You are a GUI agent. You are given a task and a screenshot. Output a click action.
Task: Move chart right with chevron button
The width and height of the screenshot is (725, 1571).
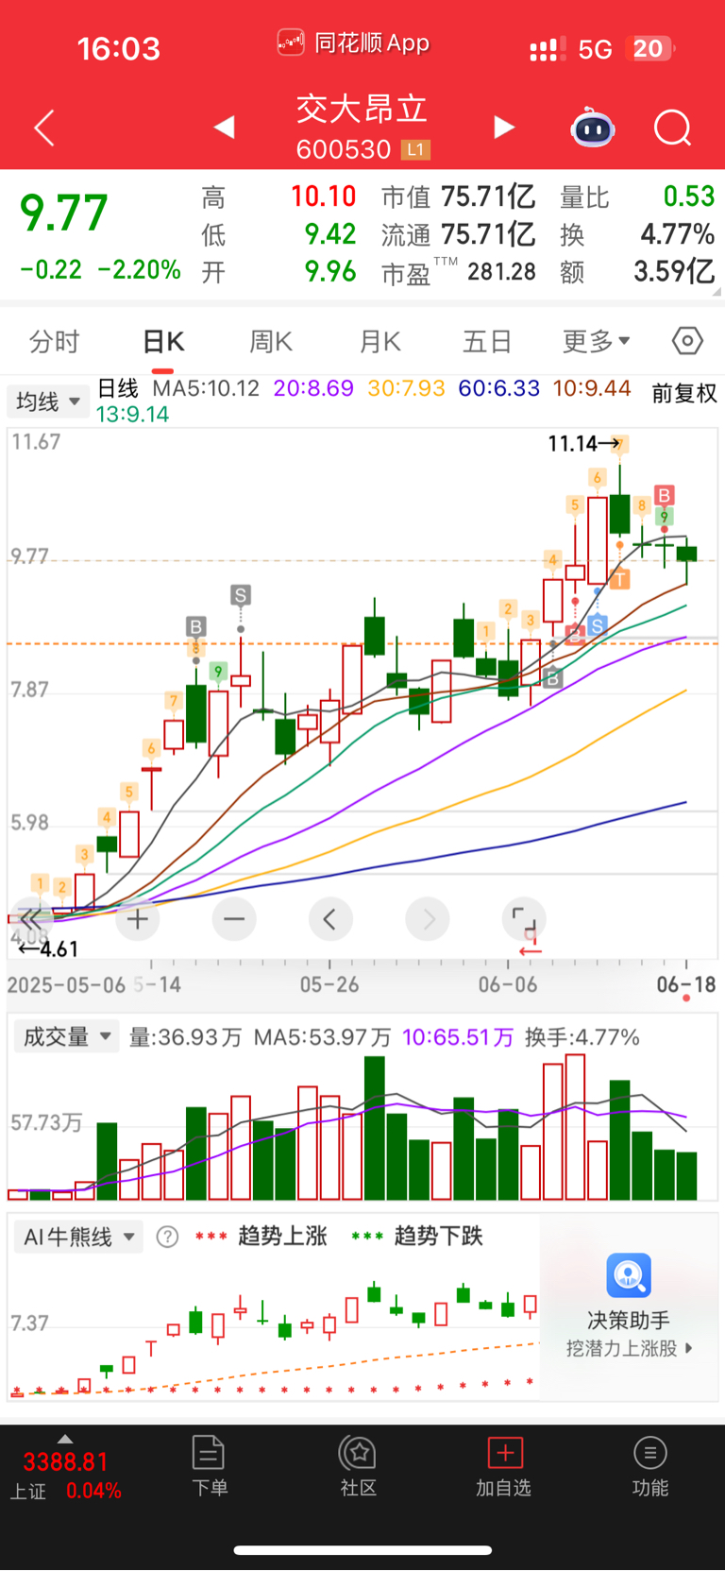[428, 919]
